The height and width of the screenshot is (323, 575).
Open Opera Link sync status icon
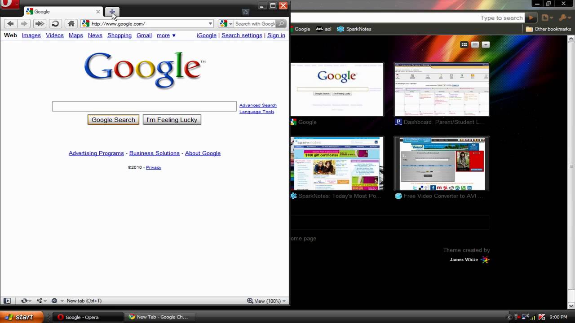[x=27, y=301]
